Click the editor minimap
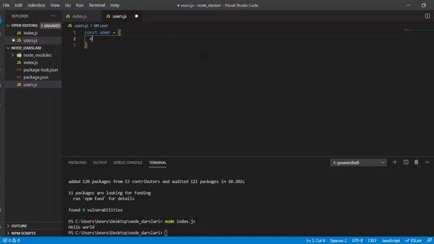Viewport: 434px width, 244px height. [x=418, y=30]
